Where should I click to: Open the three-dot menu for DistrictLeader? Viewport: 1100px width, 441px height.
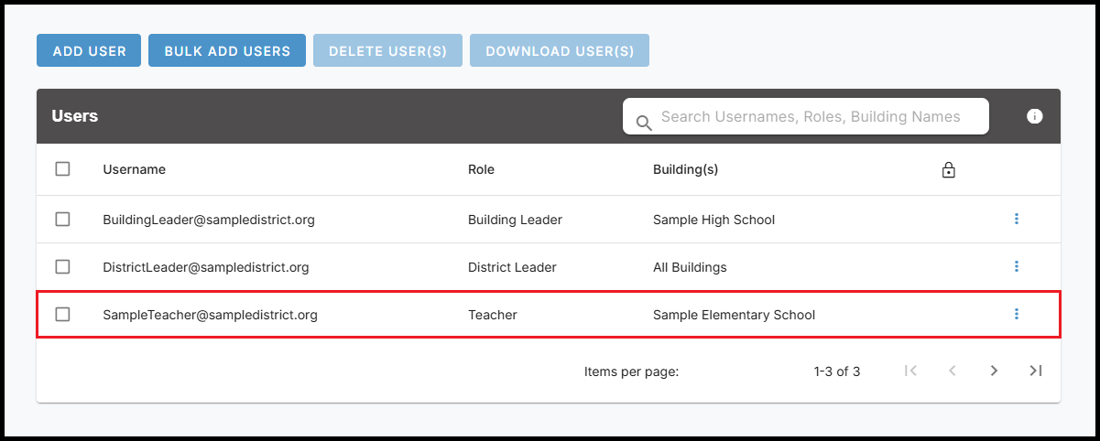1017,266
